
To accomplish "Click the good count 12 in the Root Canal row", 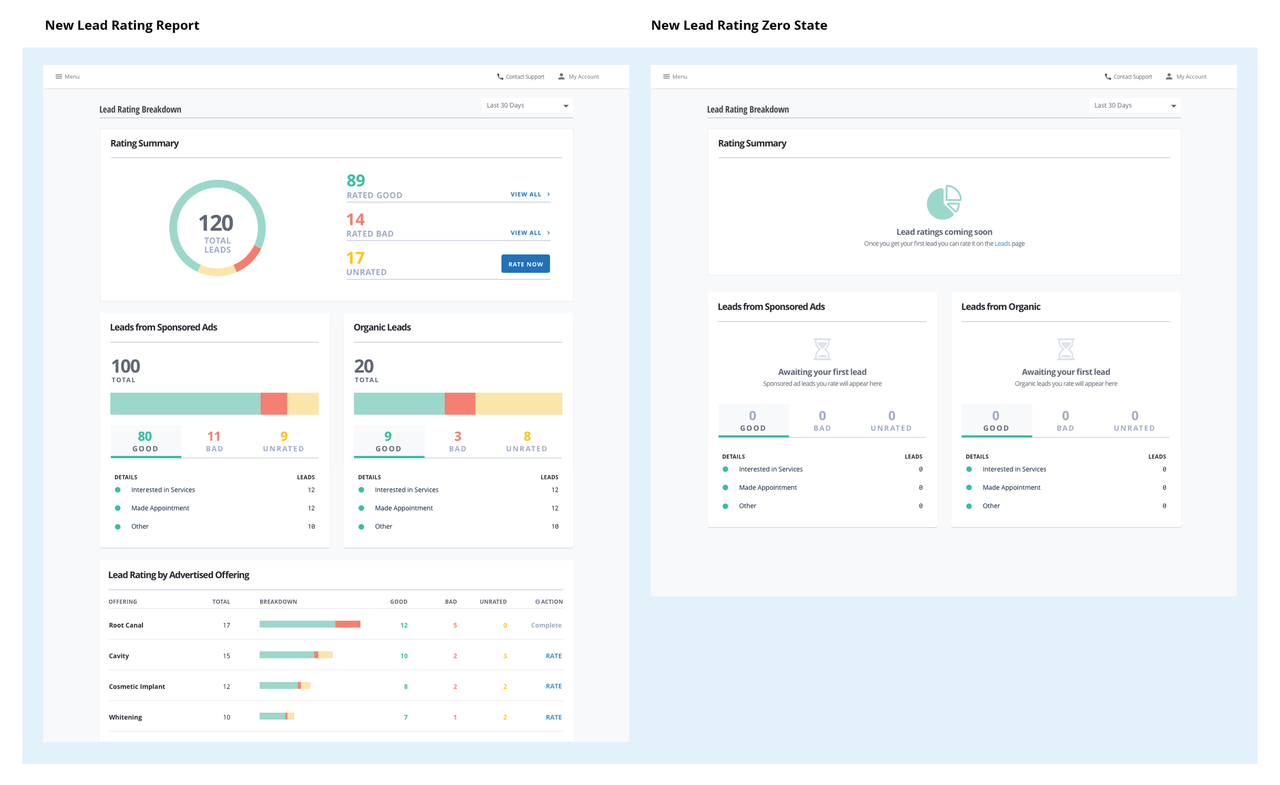I will coord(404,625).
